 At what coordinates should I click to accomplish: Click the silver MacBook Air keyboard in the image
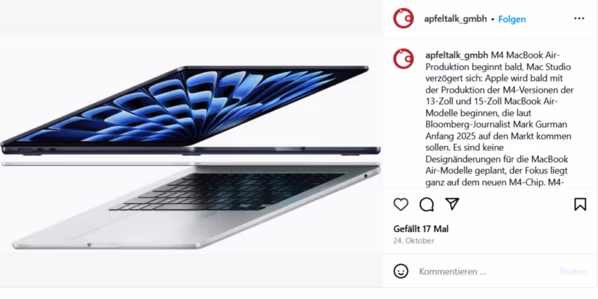(x=227, y=192)
